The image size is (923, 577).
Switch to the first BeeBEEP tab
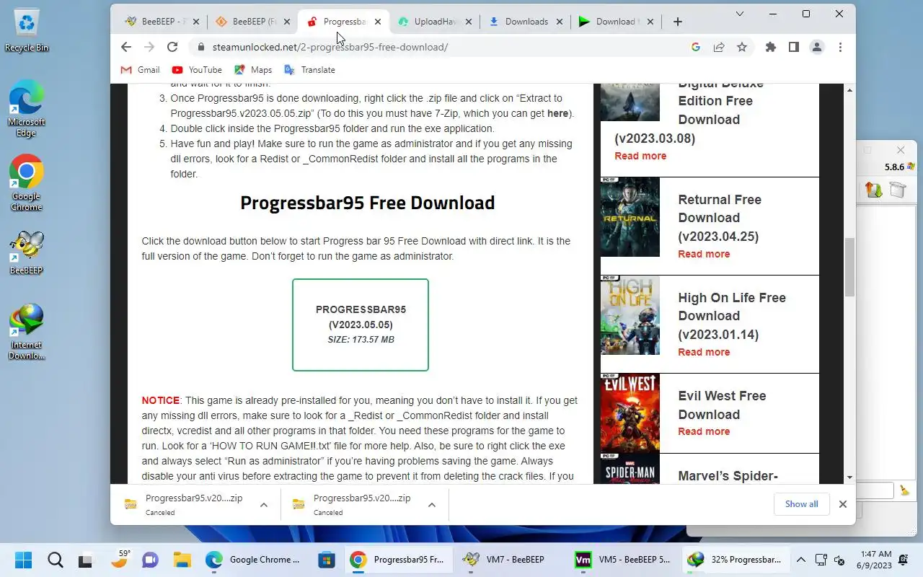(162, 22)
